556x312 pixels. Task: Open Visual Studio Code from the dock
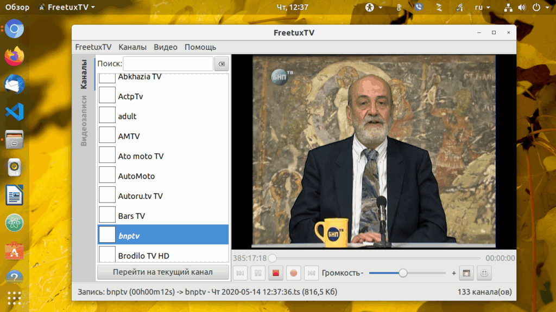coord(14,112)
